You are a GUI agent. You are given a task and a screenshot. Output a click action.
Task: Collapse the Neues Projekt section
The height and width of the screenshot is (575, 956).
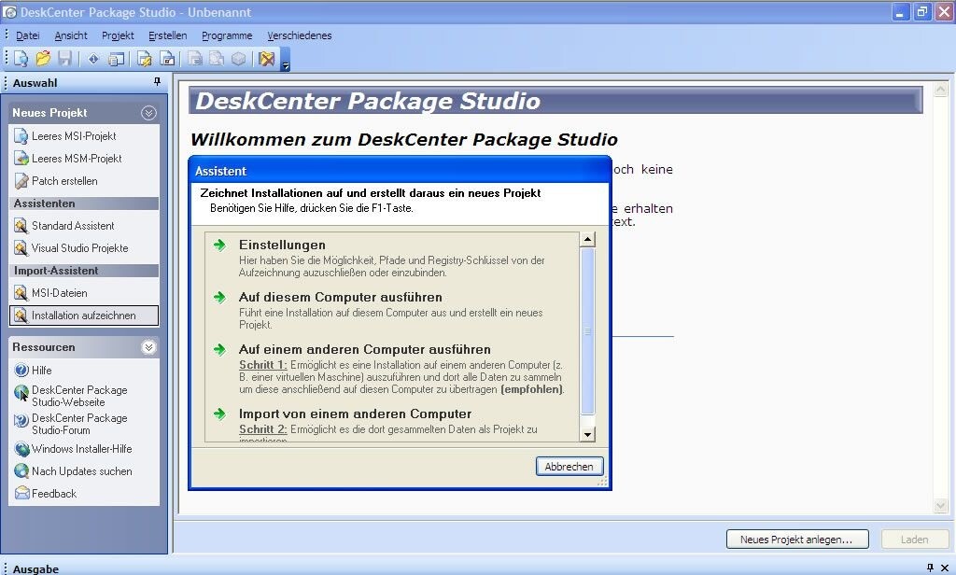pyautogui.click(x=148, y=113)
